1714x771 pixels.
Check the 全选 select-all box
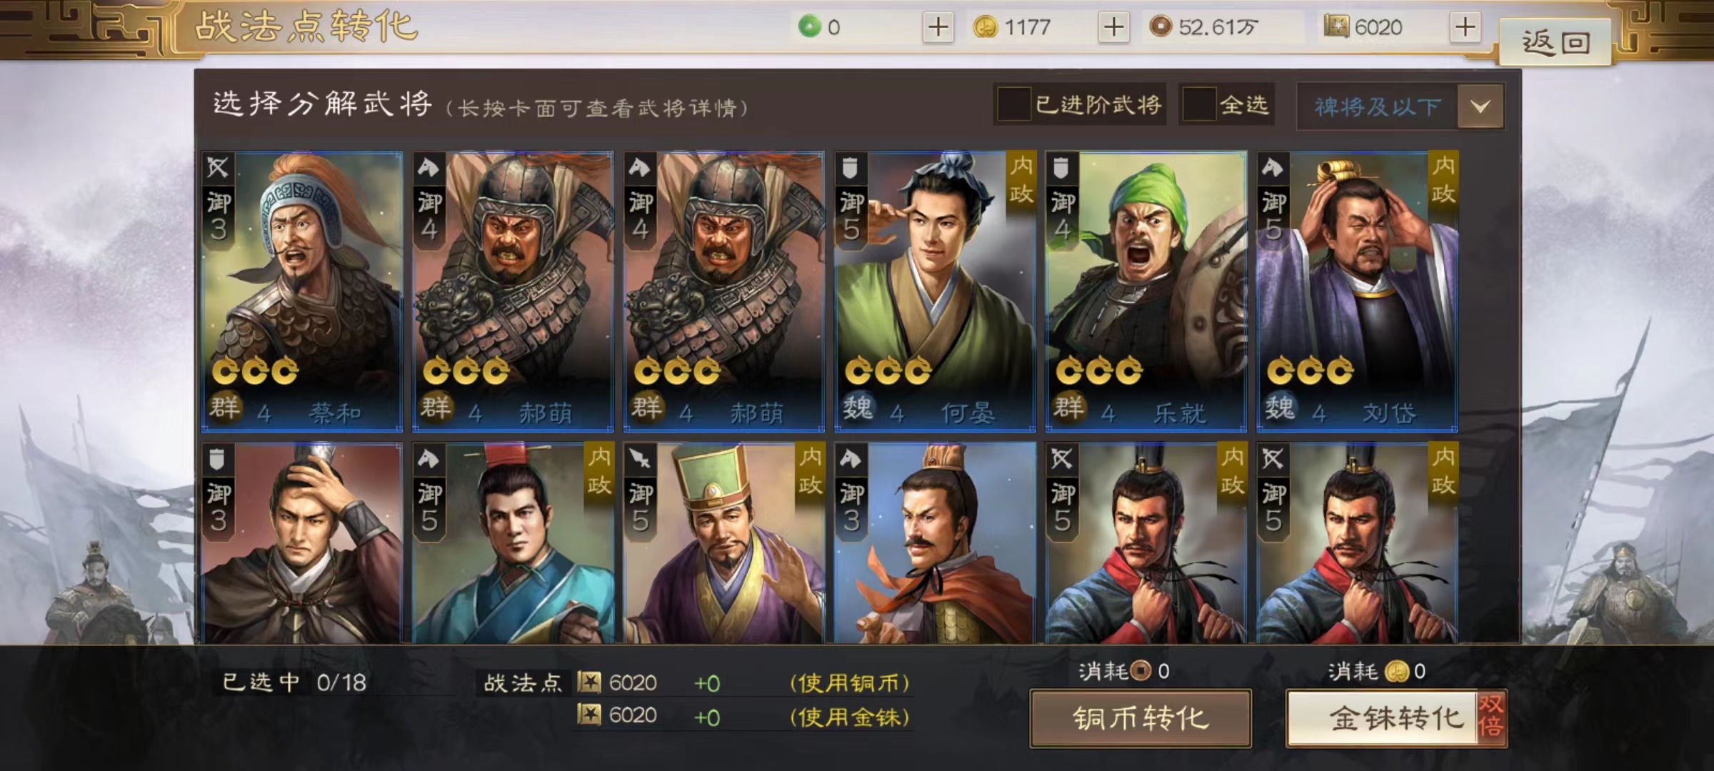tap(1199, 105)
